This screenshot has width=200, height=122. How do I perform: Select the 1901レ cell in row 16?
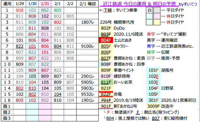pos(87,101)
